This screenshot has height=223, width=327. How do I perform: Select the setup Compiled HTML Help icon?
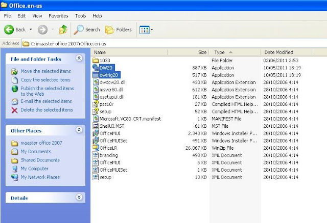[x=96, y=111]
